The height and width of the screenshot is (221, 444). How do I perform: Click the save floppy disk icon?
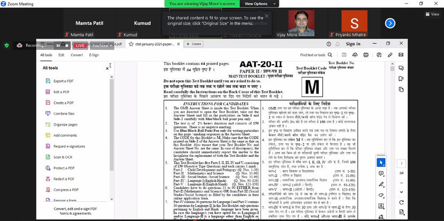point(344,55)
